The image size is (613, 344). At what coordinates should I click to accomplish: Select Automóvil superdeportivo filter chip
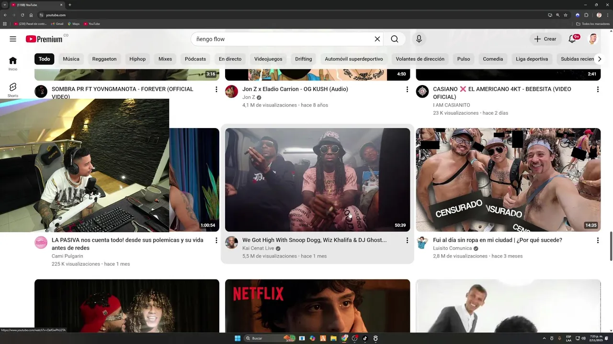point(354,59)
